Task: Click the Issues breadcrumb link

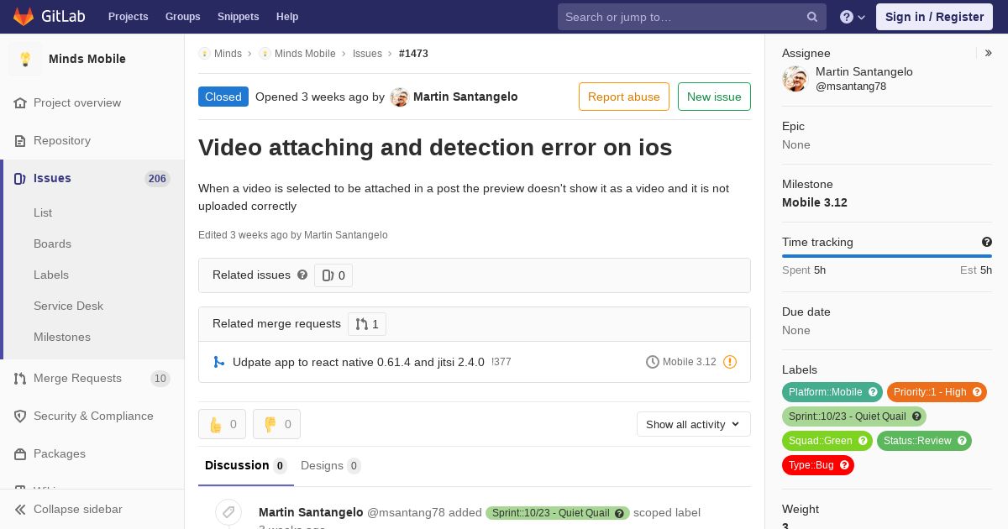Action: point(367,54)
